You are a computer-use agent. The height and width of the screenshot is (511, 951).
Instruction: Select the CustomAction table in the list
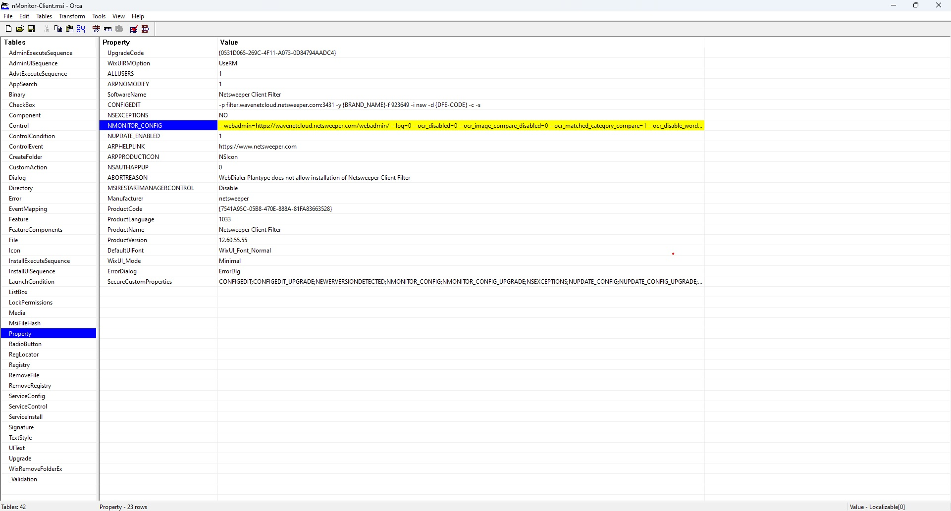(x=28, y=167)
